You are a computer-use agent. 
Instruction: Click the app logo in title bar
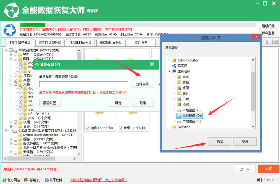click(12, 10)
